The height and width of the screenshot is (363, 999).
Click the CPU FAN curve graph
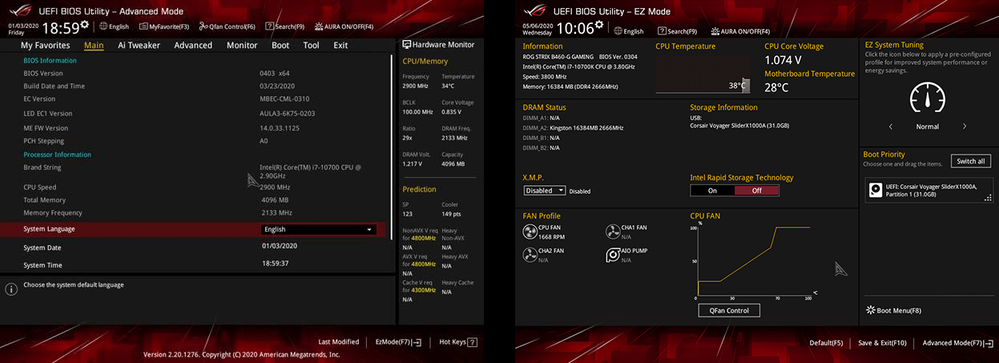753,260
